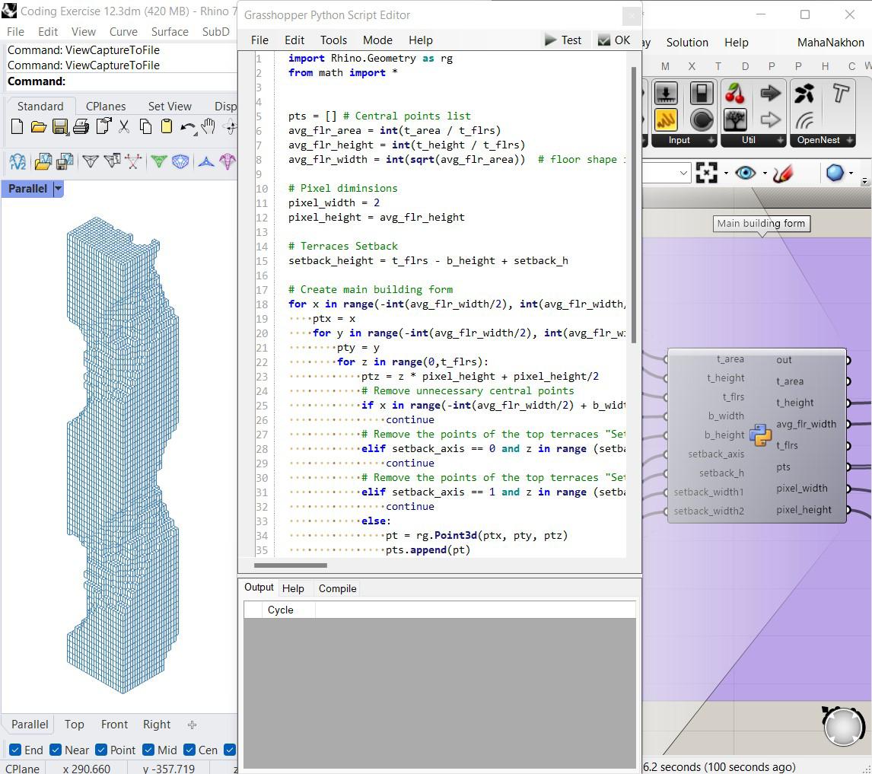Click the Print icon in Standard toolbar
The width and height of the screenshot is (872, 774).
[81, 127]
